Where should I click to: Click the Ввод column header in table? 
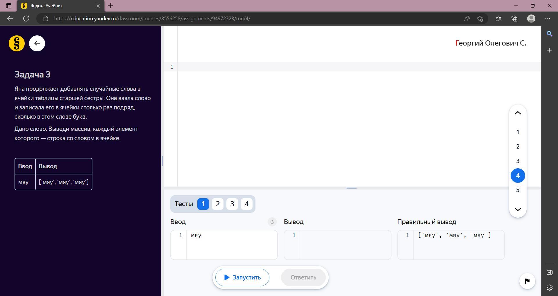point(25,166)
